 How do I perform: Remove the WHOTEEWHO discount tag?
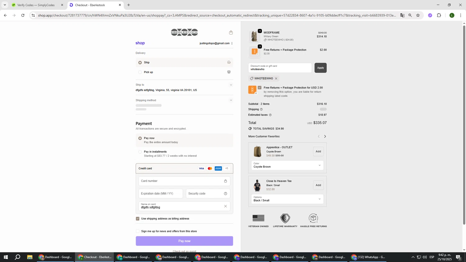[276, 79]
